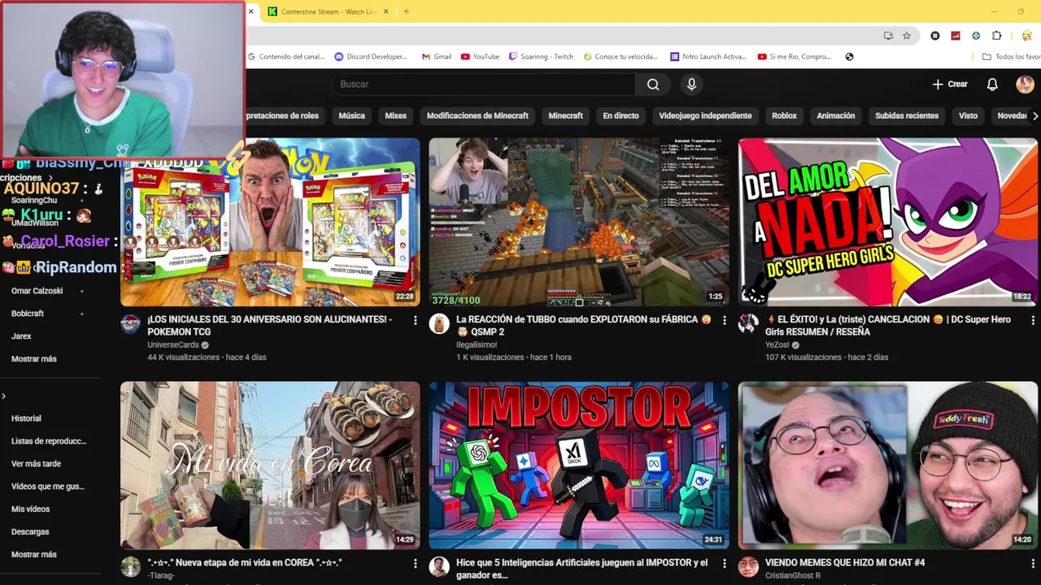The width and height of the screenshot is (1041, 585).
Task: Click the YouTube search magnifier button
Action: click(x=653, y=84)
